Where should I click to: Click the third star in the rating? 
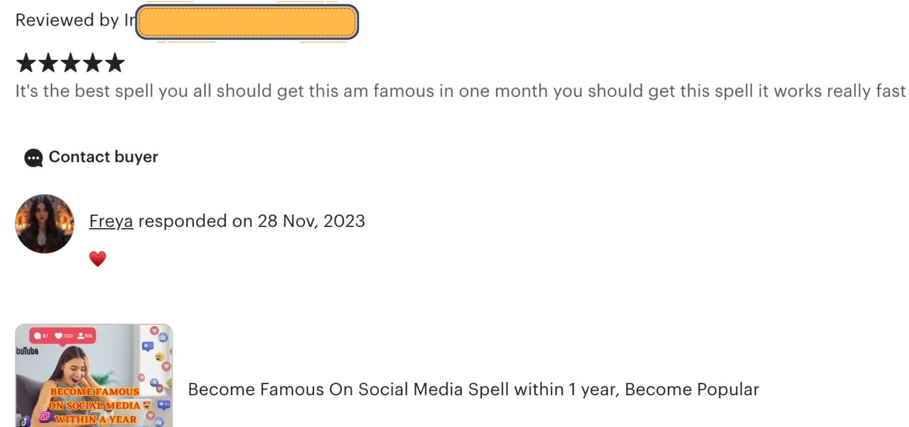[71, 63]
